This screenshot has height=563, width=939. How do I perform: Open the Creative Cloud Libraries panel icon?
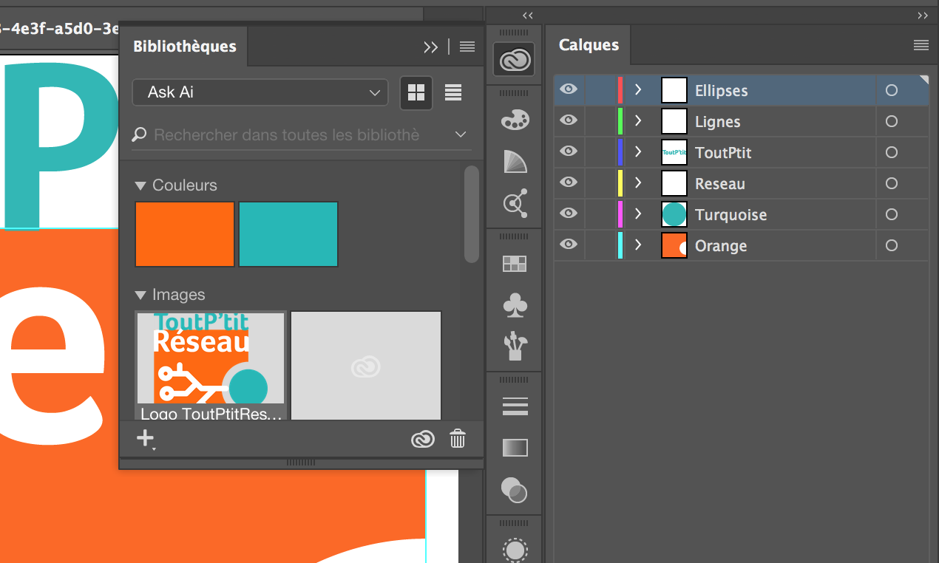[x=514, y=59]
